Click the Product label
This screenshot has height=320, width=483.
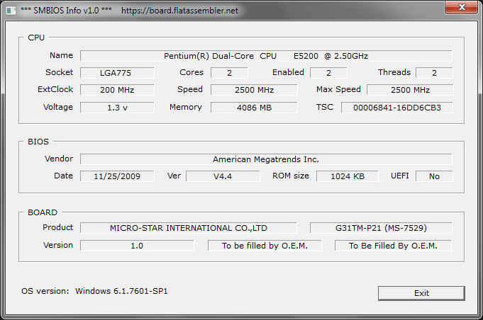(x=58, y=227)
